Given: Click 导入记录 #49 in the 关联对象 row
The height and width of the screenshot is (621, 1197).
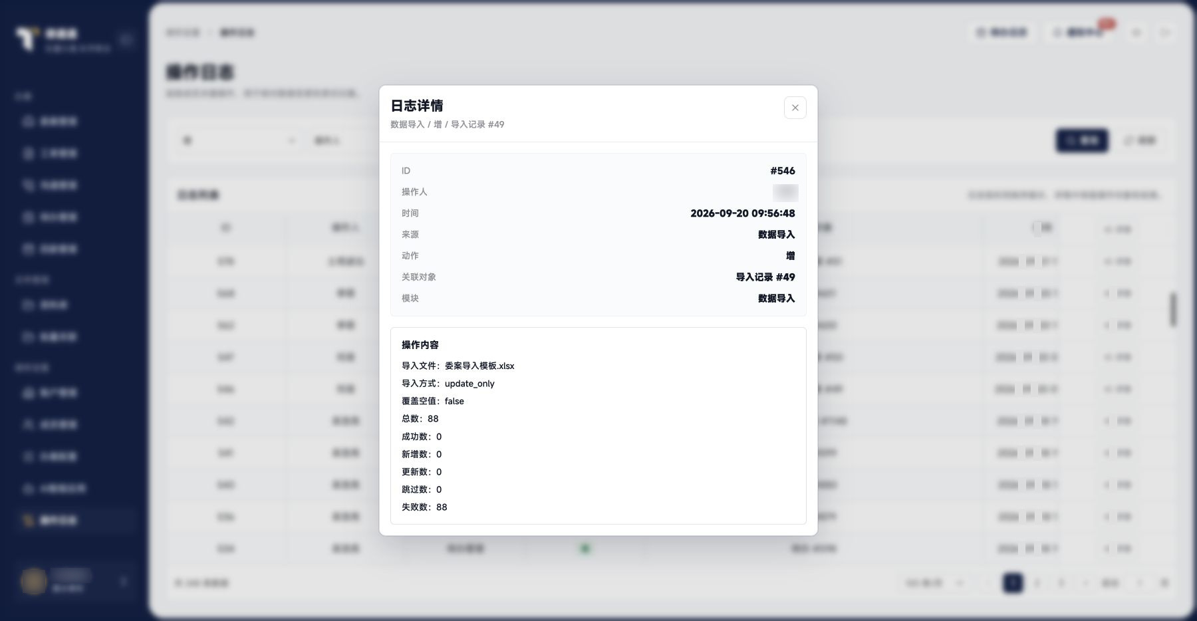Looking at the screenshot, I should (x=765, y=277).
